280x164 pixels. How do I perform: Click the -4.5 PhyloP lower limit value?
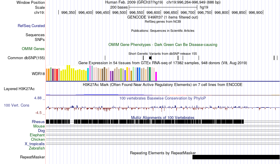point(38,113)
